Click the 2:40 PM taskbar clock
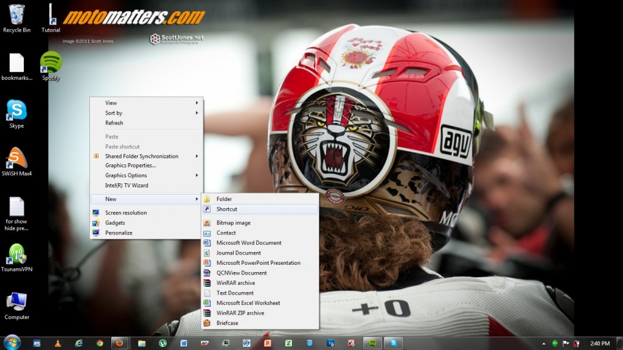 (x=599, y=343)
